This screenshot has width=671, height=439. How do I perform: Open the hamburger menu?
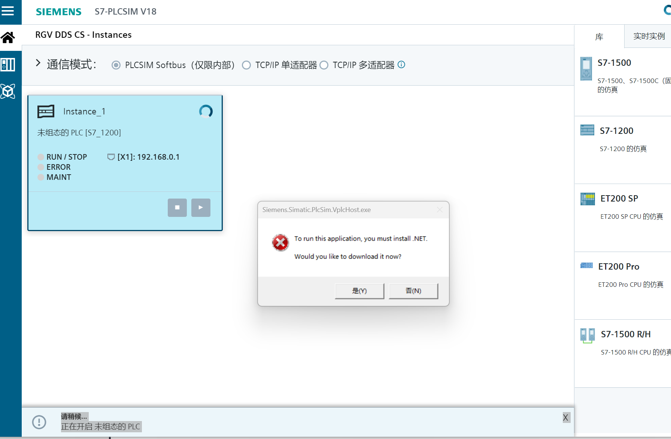tap(8, 10)
